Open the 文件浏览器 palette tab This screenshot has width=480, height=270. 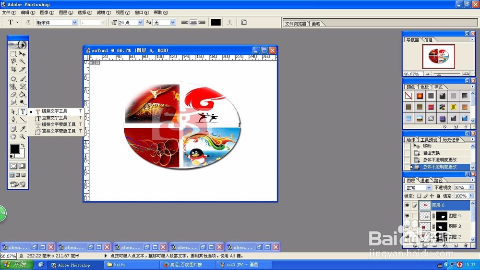295,24
